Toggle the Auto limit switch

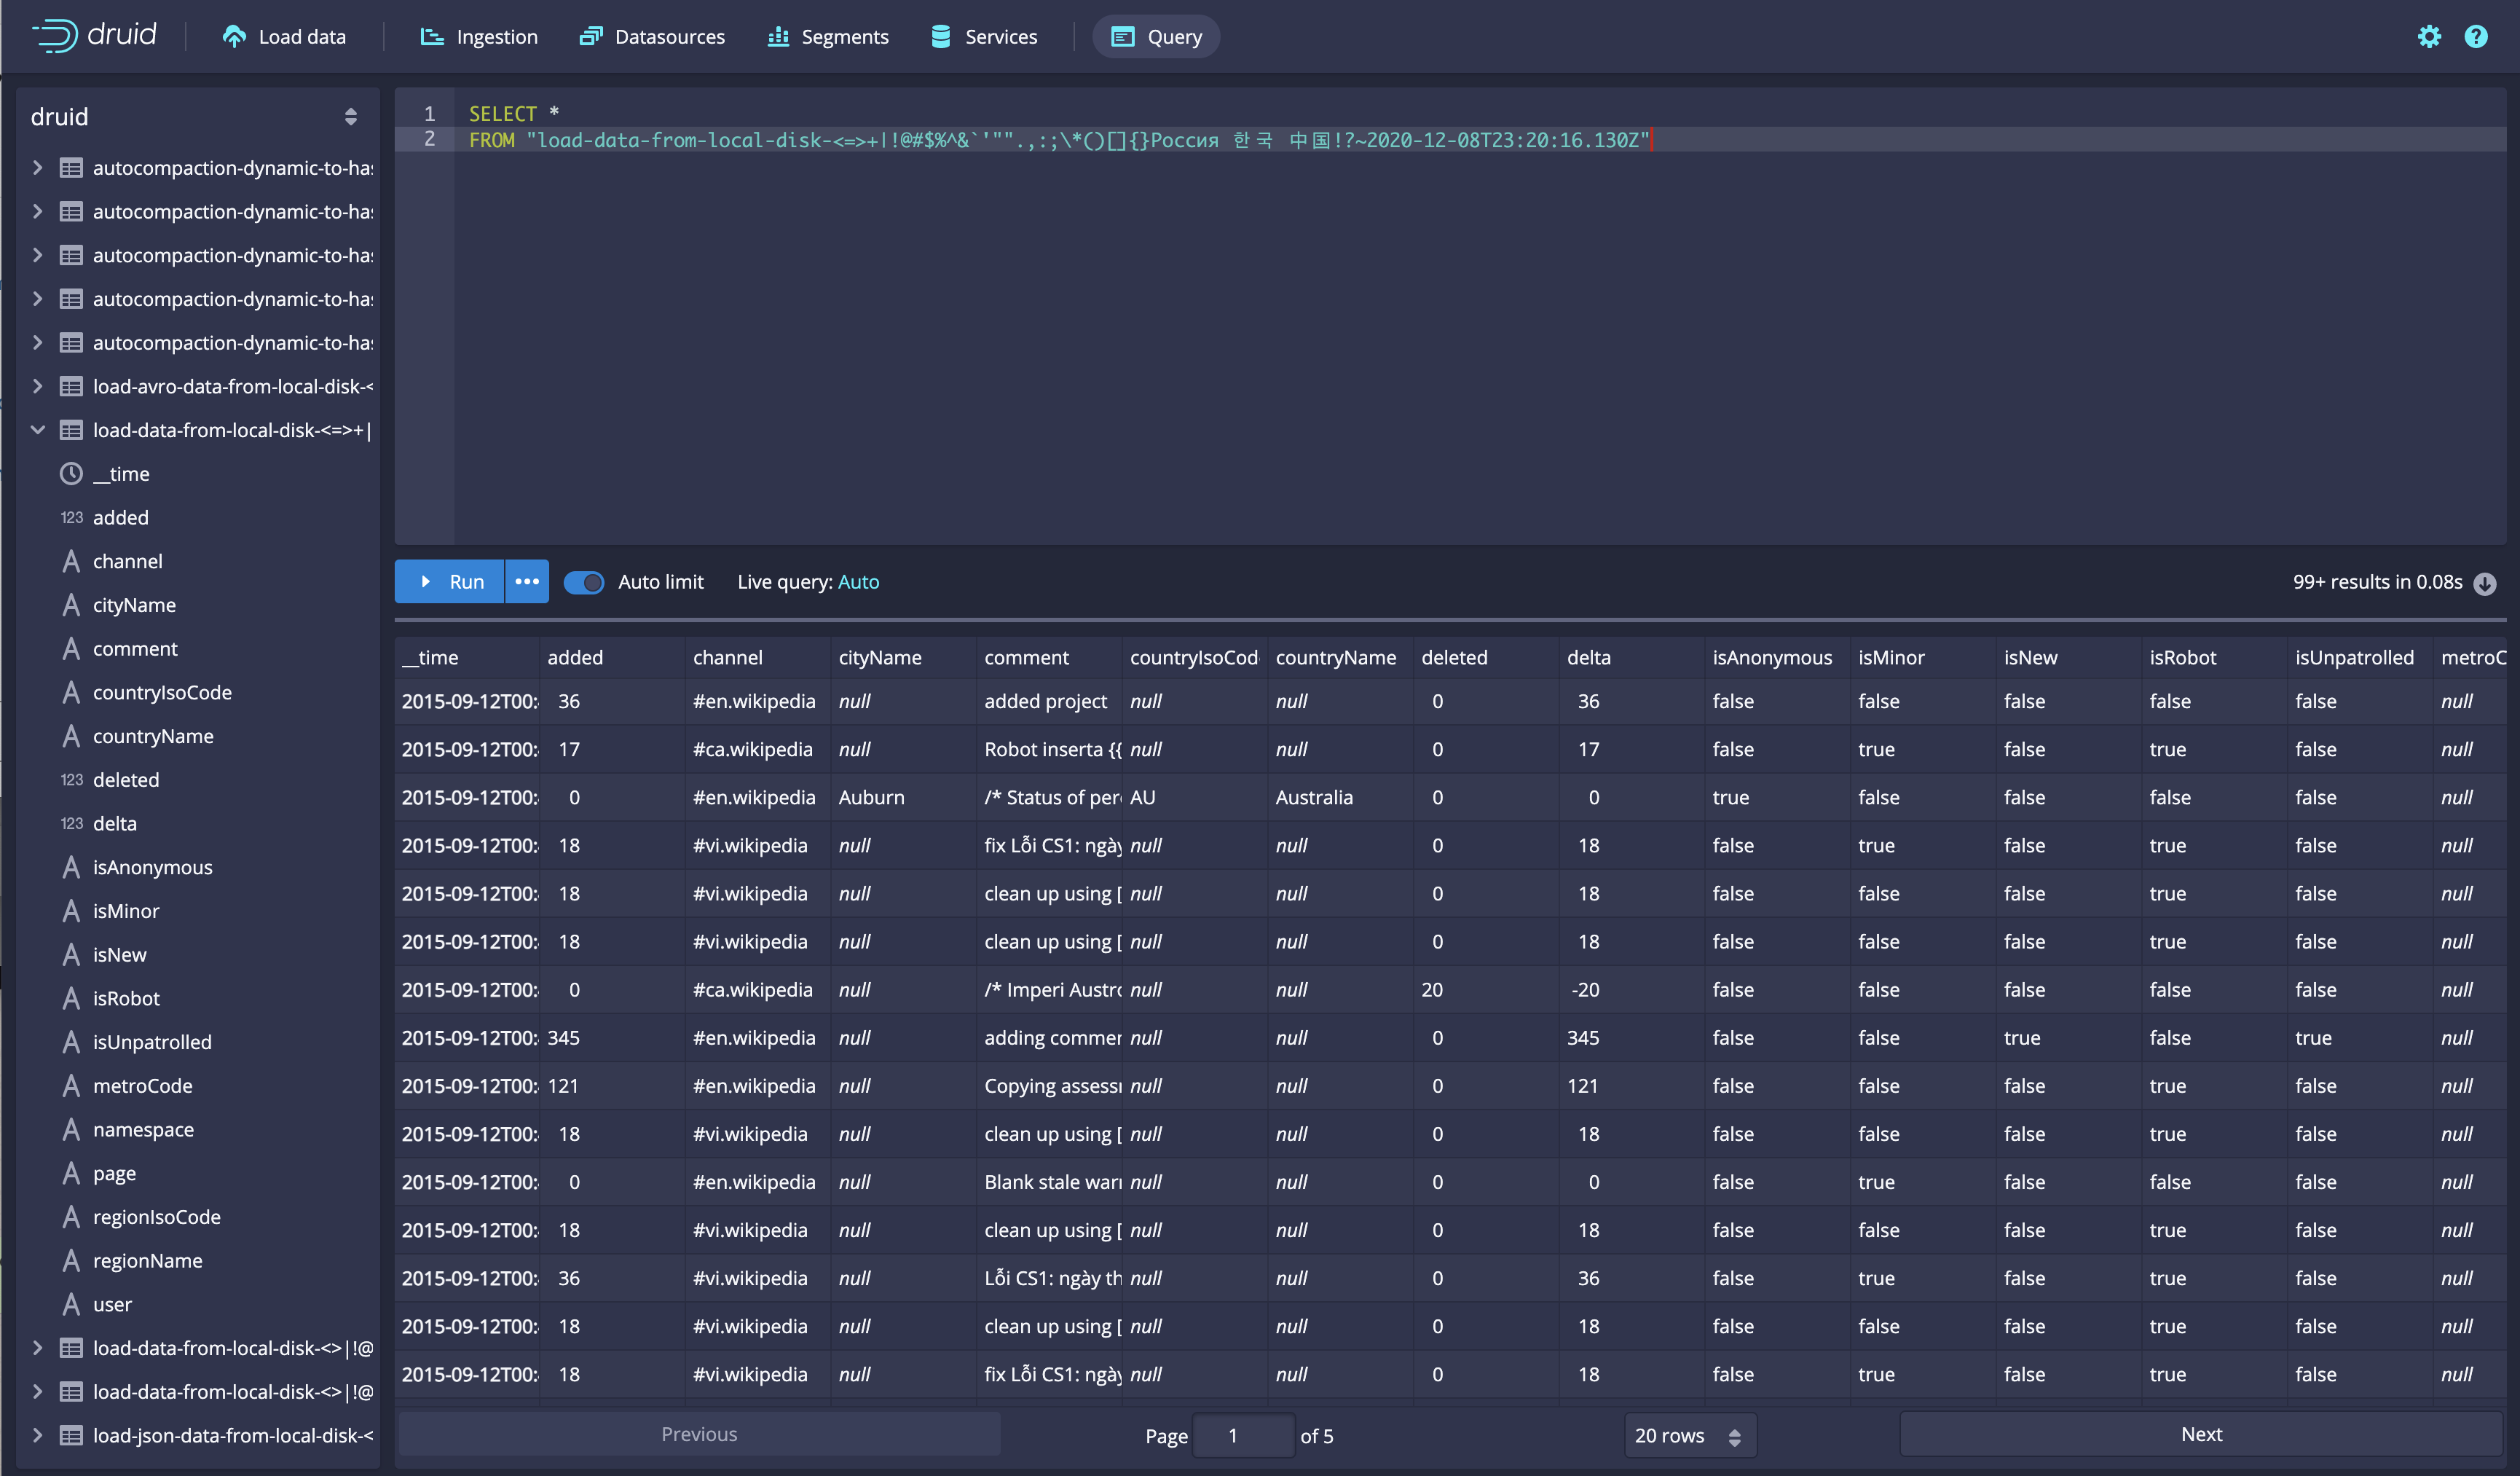point(584,582)
